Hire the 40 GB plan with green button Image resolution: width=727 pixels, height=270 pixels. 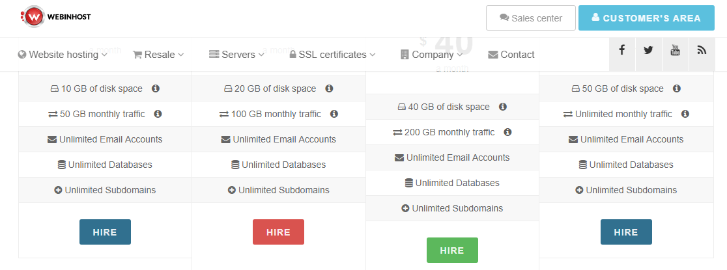(x=452, y=250)
